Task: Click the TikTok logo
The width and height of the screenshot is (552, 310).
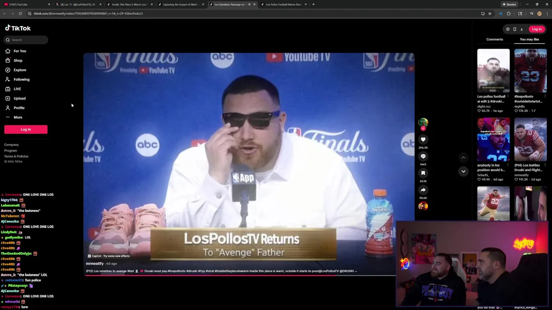Action: 18,28
